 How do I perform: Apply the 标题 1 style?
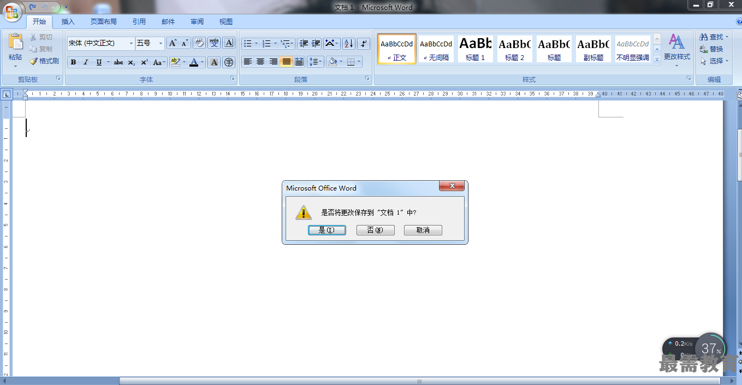475,49
